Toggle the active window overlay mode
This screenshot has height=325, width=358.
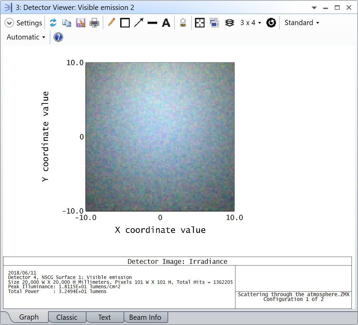click(x=215, y=23)
